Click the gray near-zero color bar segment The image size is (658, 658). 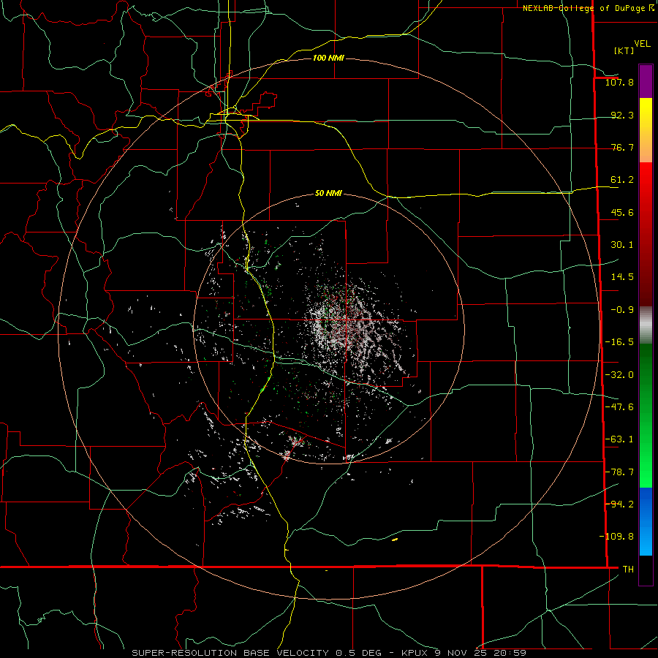[x=646, y=325]
